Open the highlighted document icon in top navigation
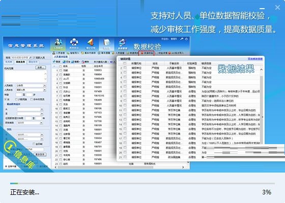 (106, 44)
